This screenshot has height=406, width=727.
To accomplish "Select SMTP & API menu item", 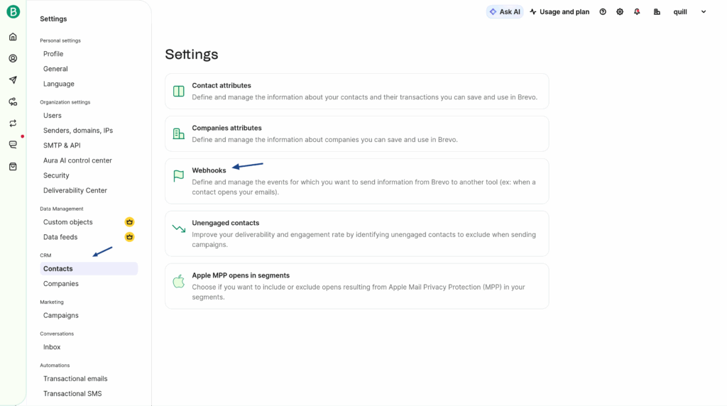I will tap(62, 146).
